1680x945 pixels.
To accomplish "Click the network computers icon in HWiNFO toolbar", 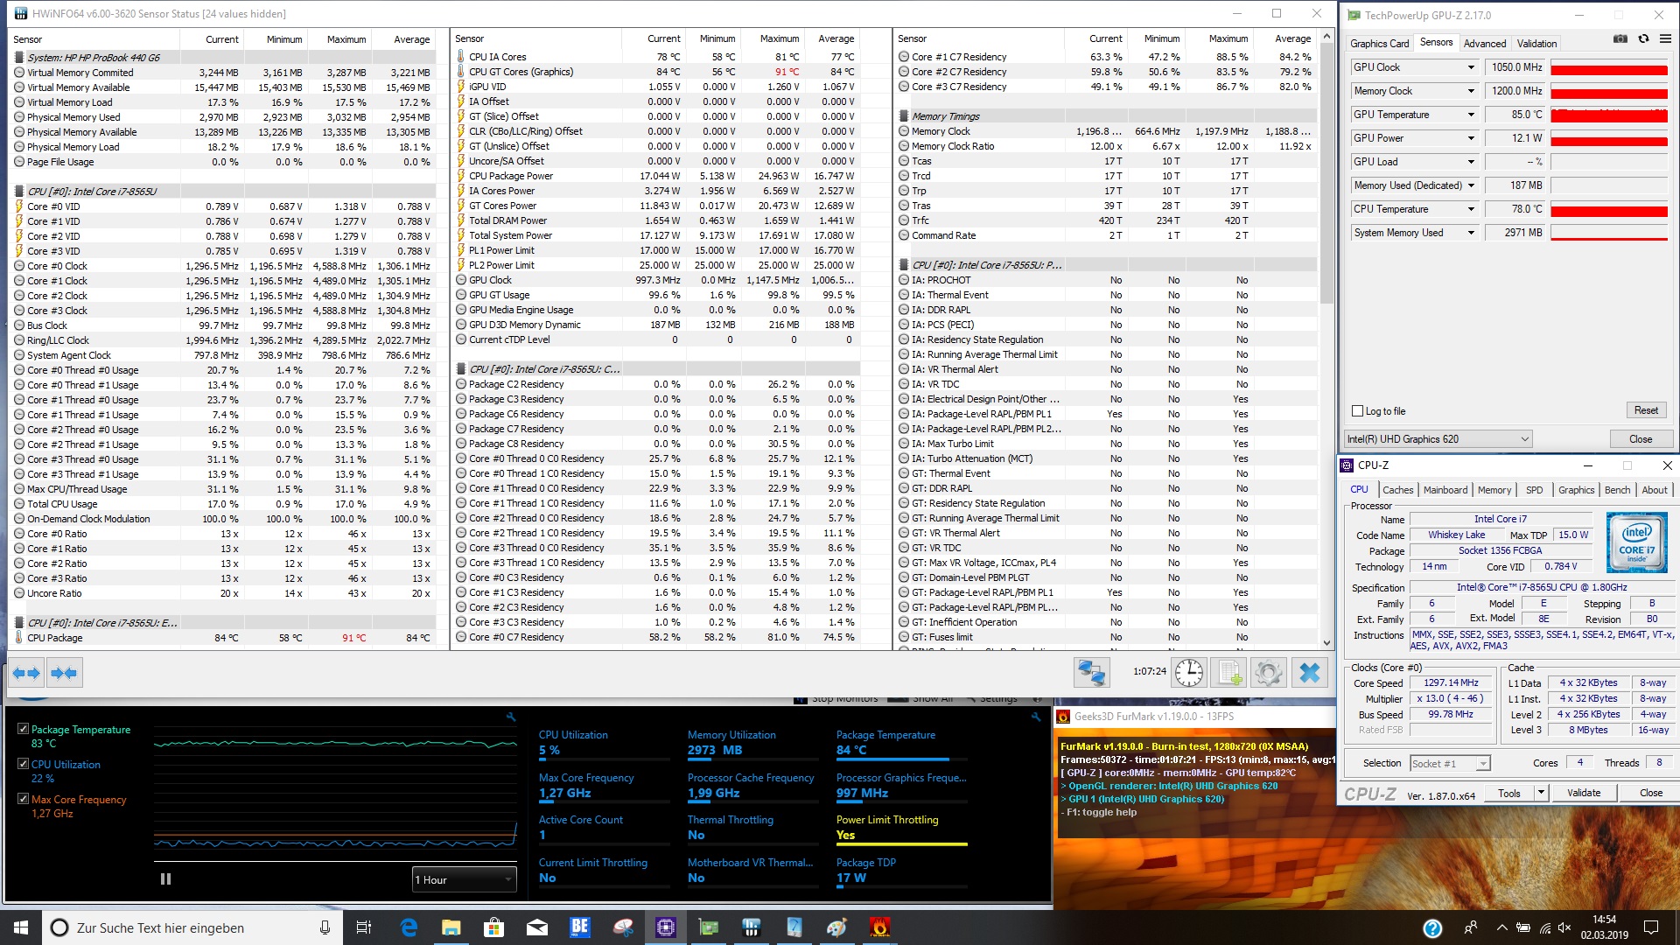I will (1091, 672).
